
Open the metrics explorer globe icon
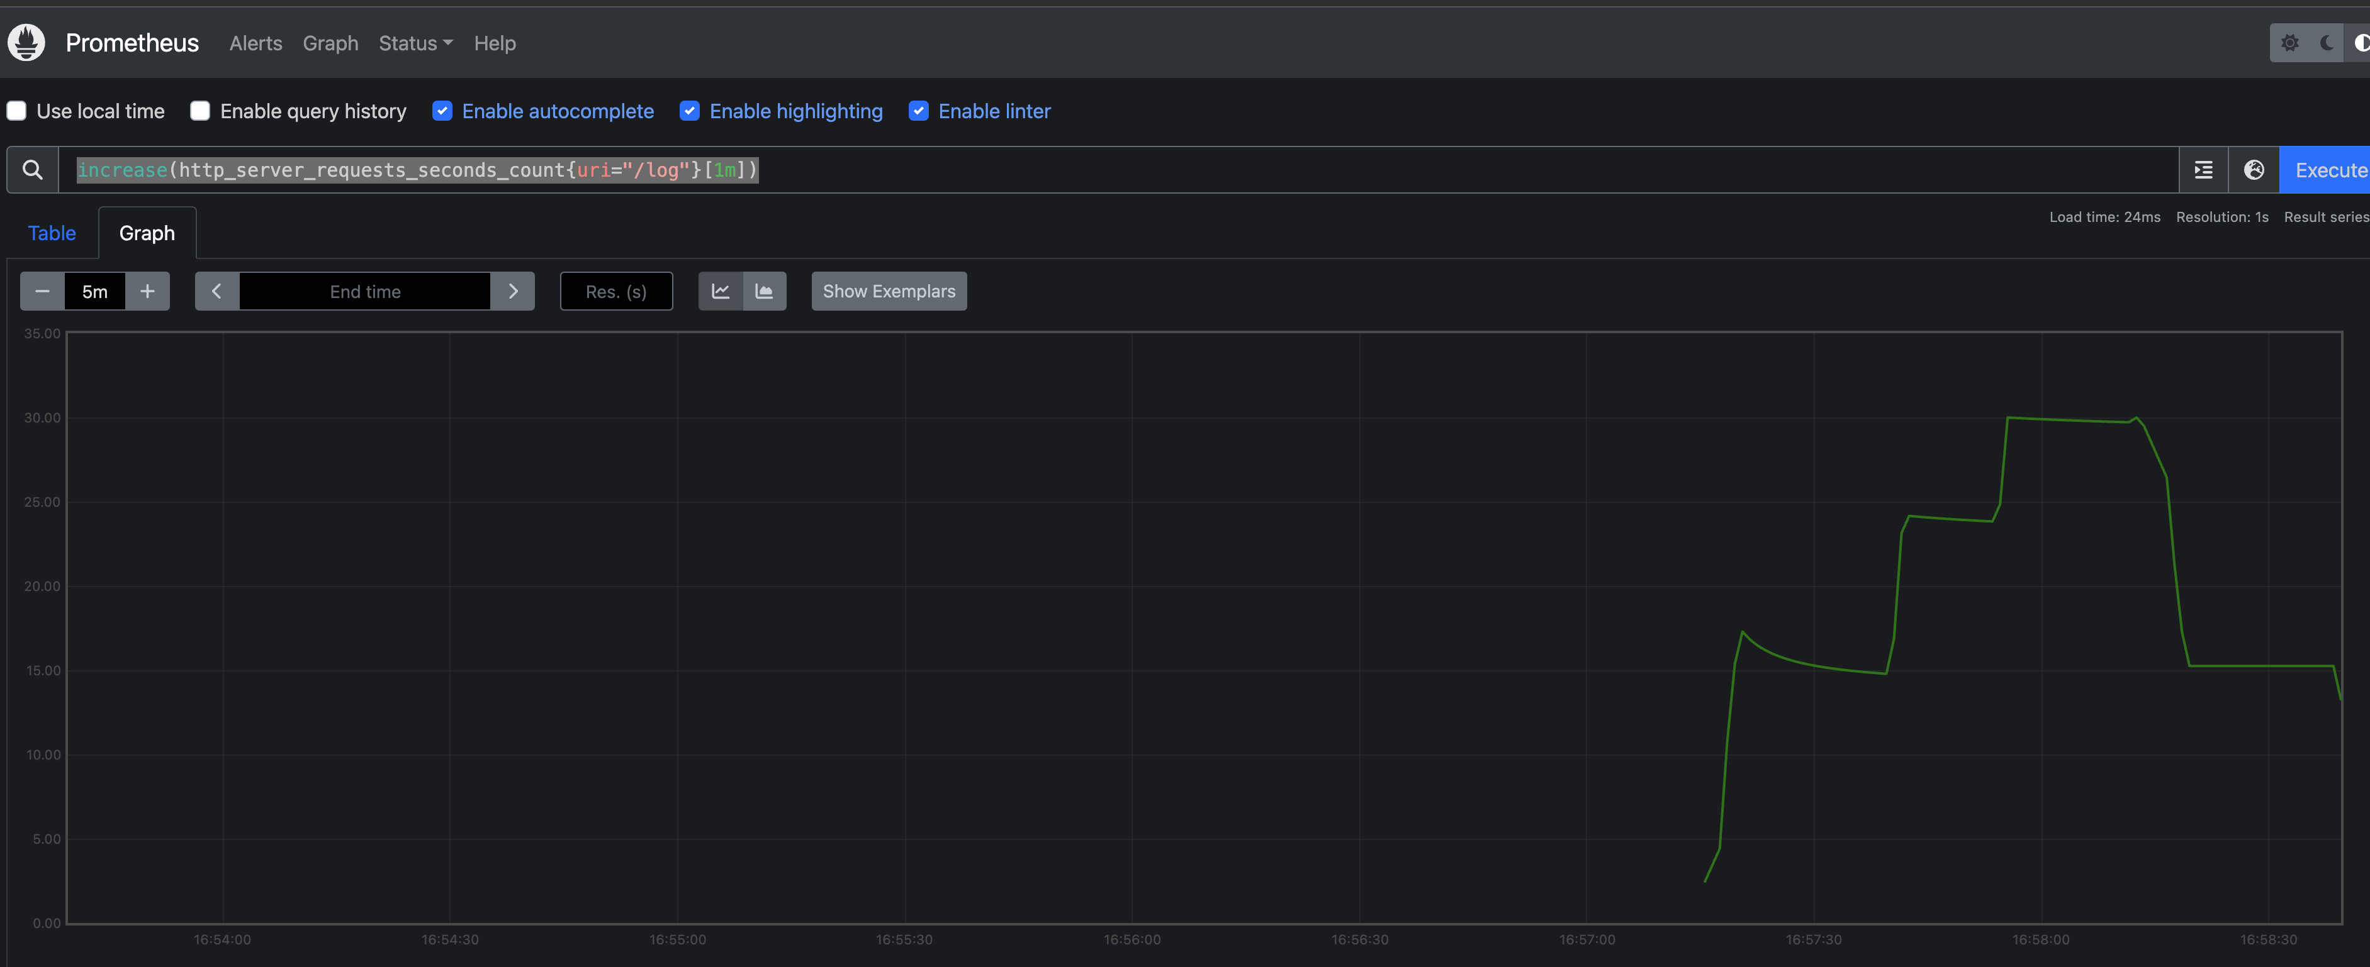point(2254,170)
